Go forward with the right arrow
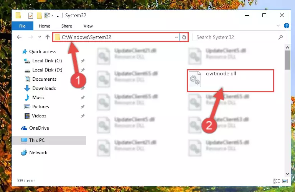The height and width of the screenshot is (192, 295). pyautogui.click(x=30, y=37)
